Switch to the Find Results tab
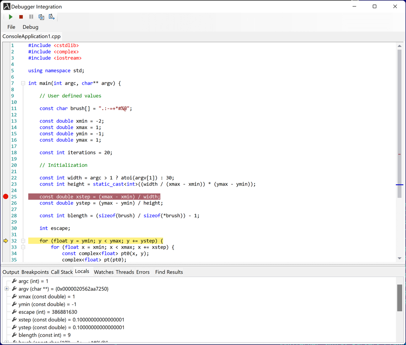Screen dimensions: 406x345 [169, 272]
